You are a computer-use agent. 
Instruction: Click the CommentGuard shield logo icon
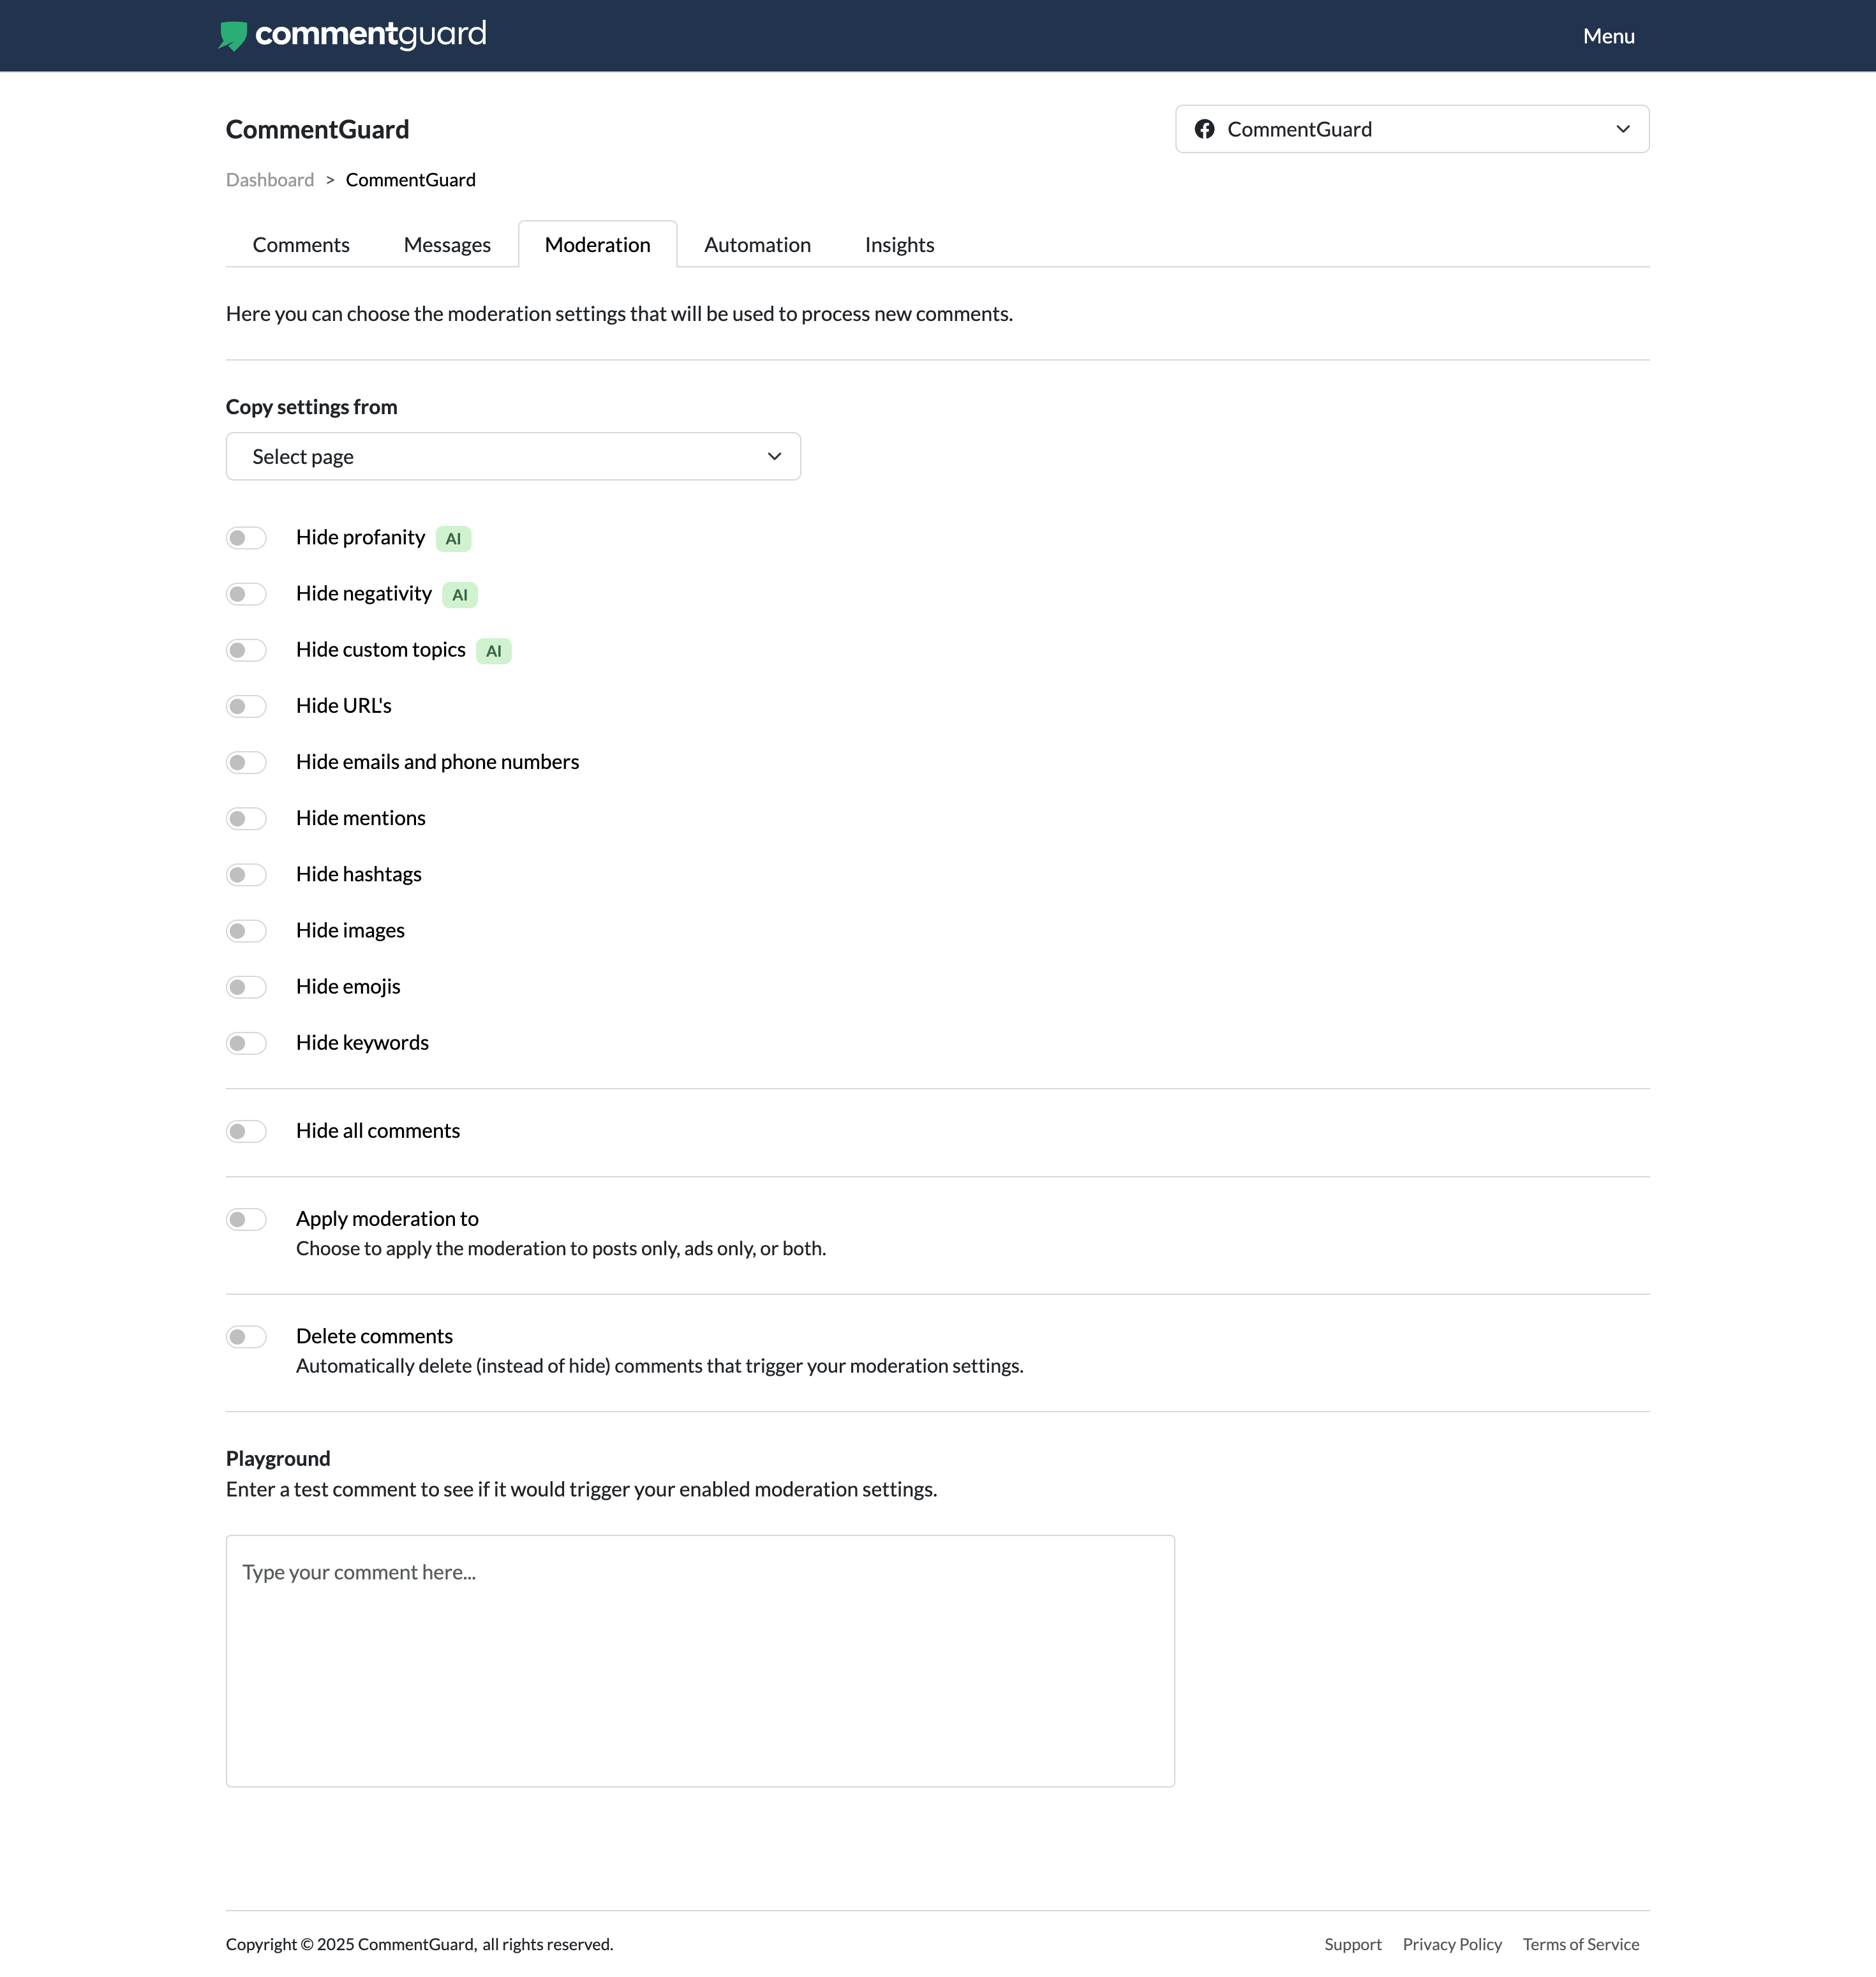[233, 36]
